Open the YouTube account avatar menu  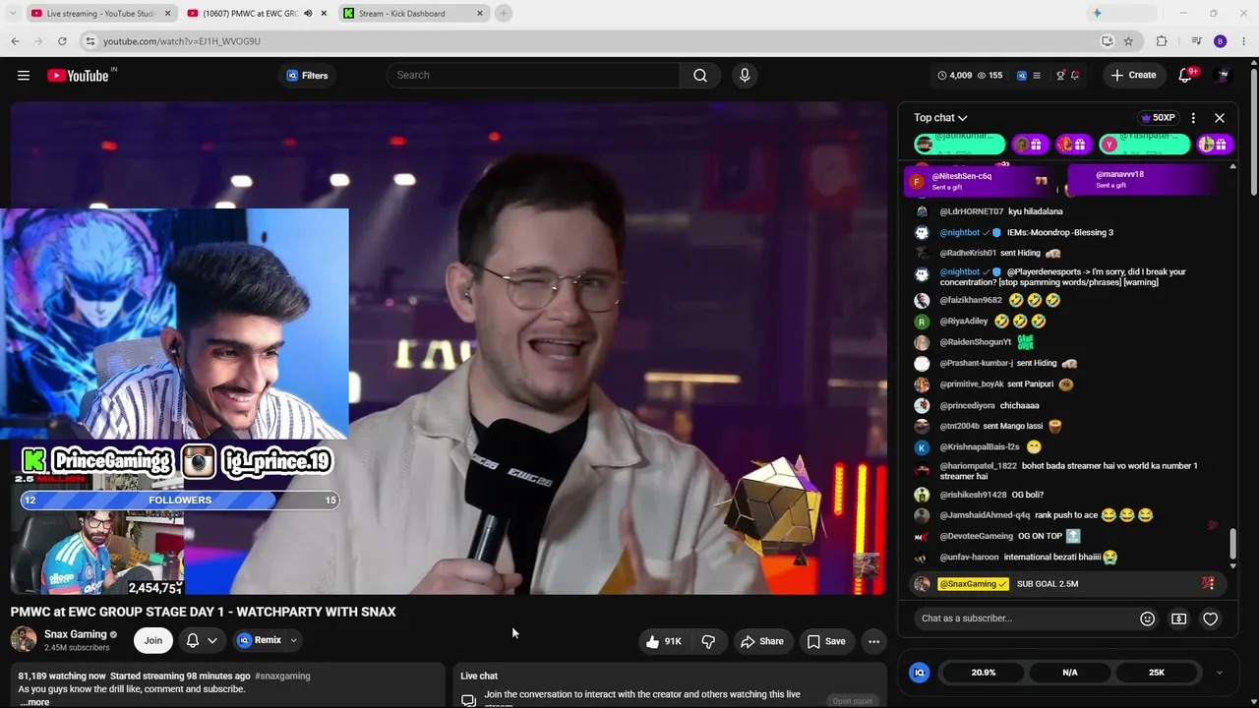[x=1224, y=76]
